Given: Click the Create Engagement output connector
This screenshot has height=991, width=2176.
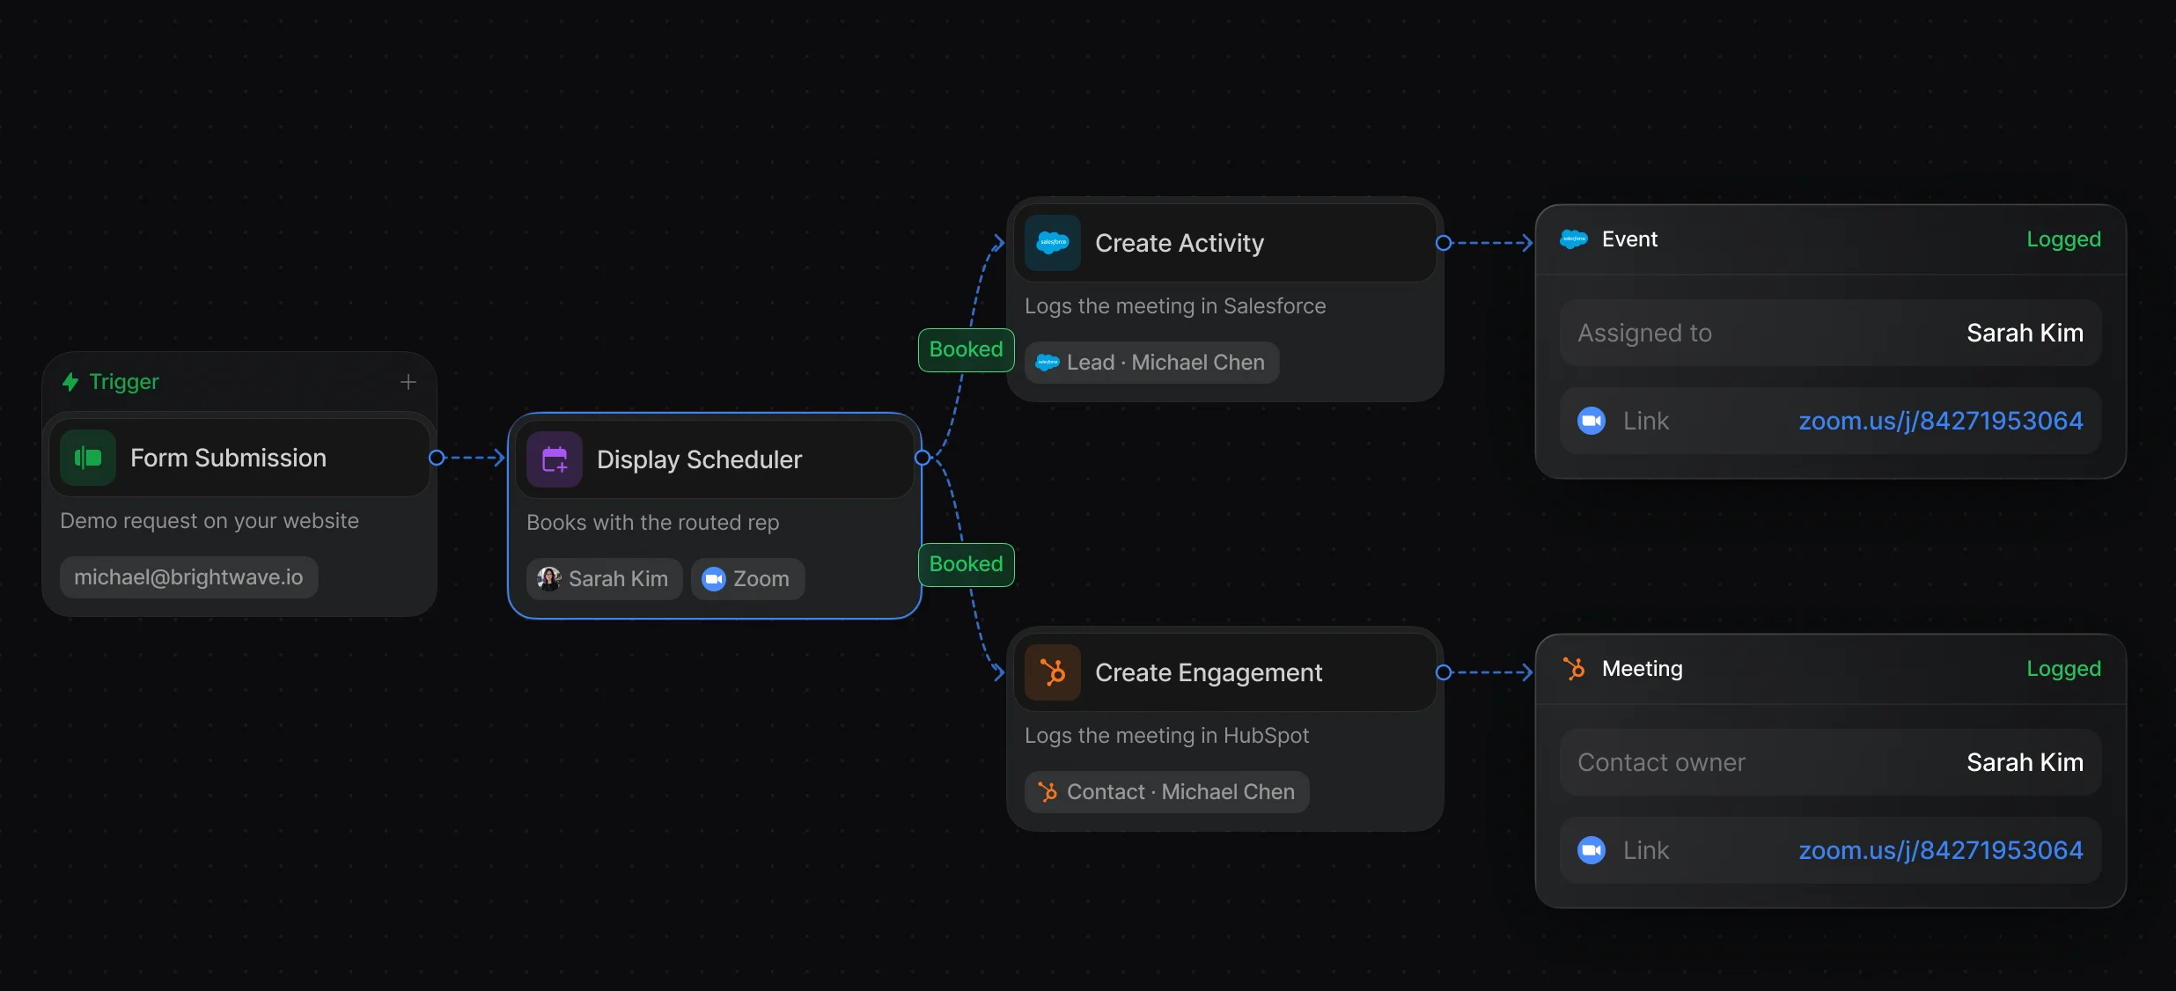Looking at the screenshot, I should pyautogui.click(x=1444, y=672).
